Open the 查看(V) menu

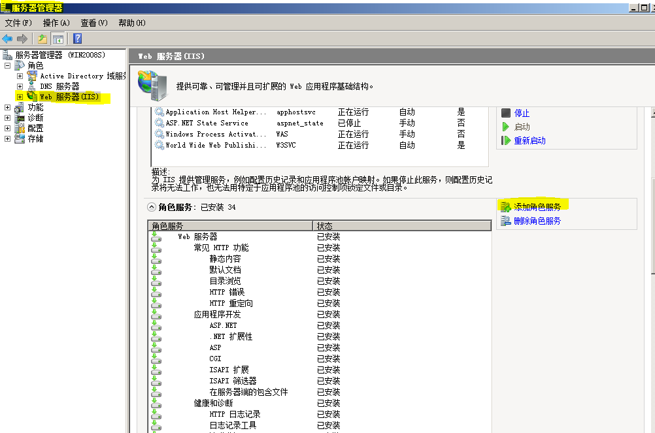click(x=94, y=23)
